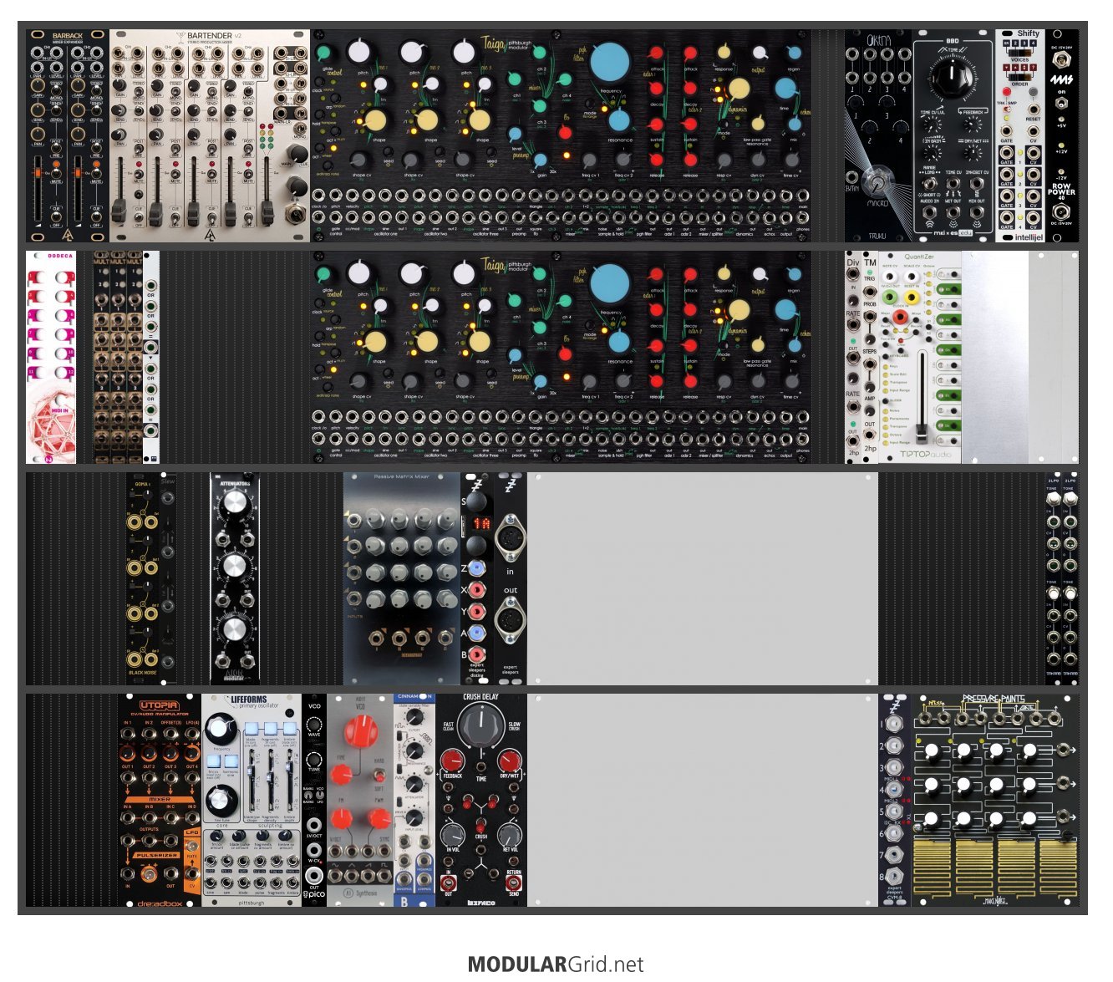1113x982 pixels.
Task: Click the Bartender MAIN/CUE knob
Action: tap(297, 153)
